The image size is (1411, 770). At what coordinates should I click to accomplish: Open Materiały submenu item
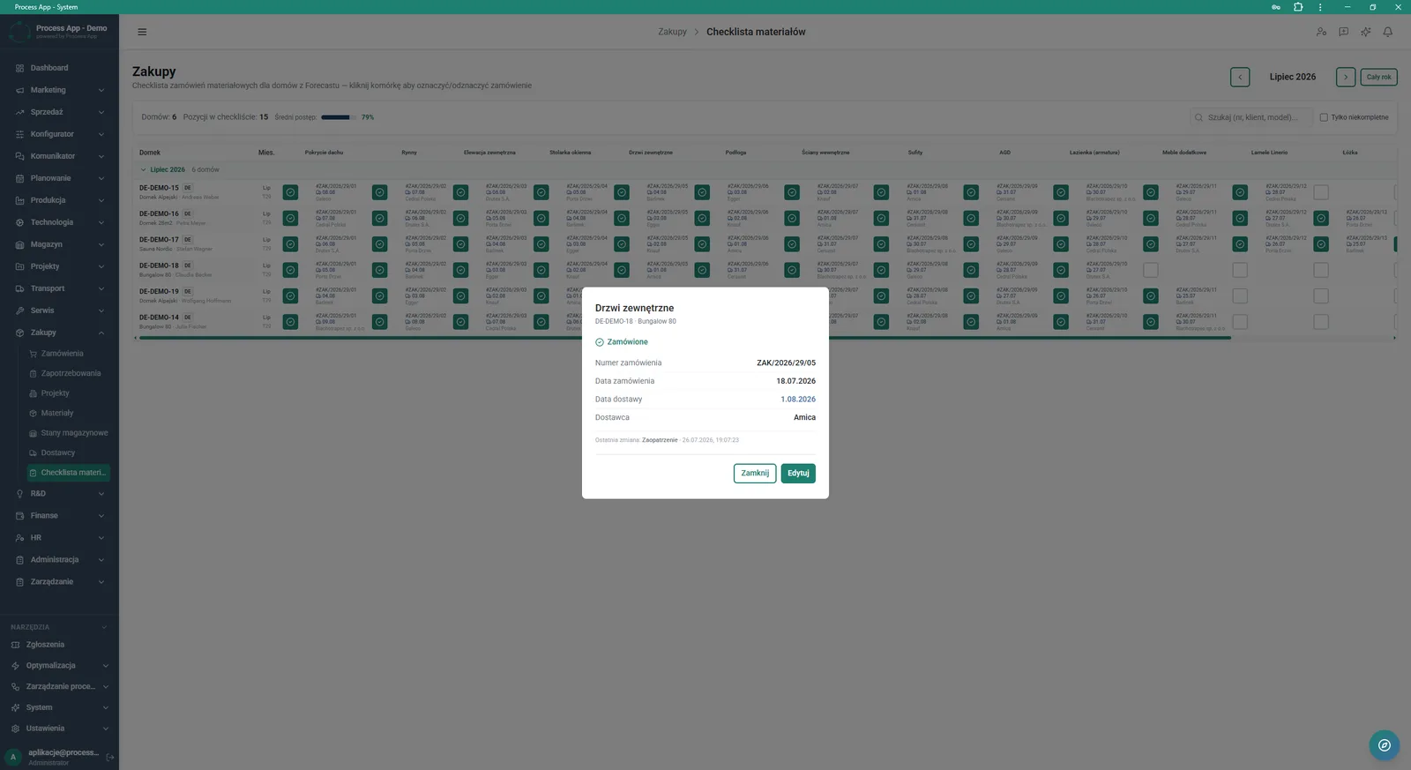[68, 413]
